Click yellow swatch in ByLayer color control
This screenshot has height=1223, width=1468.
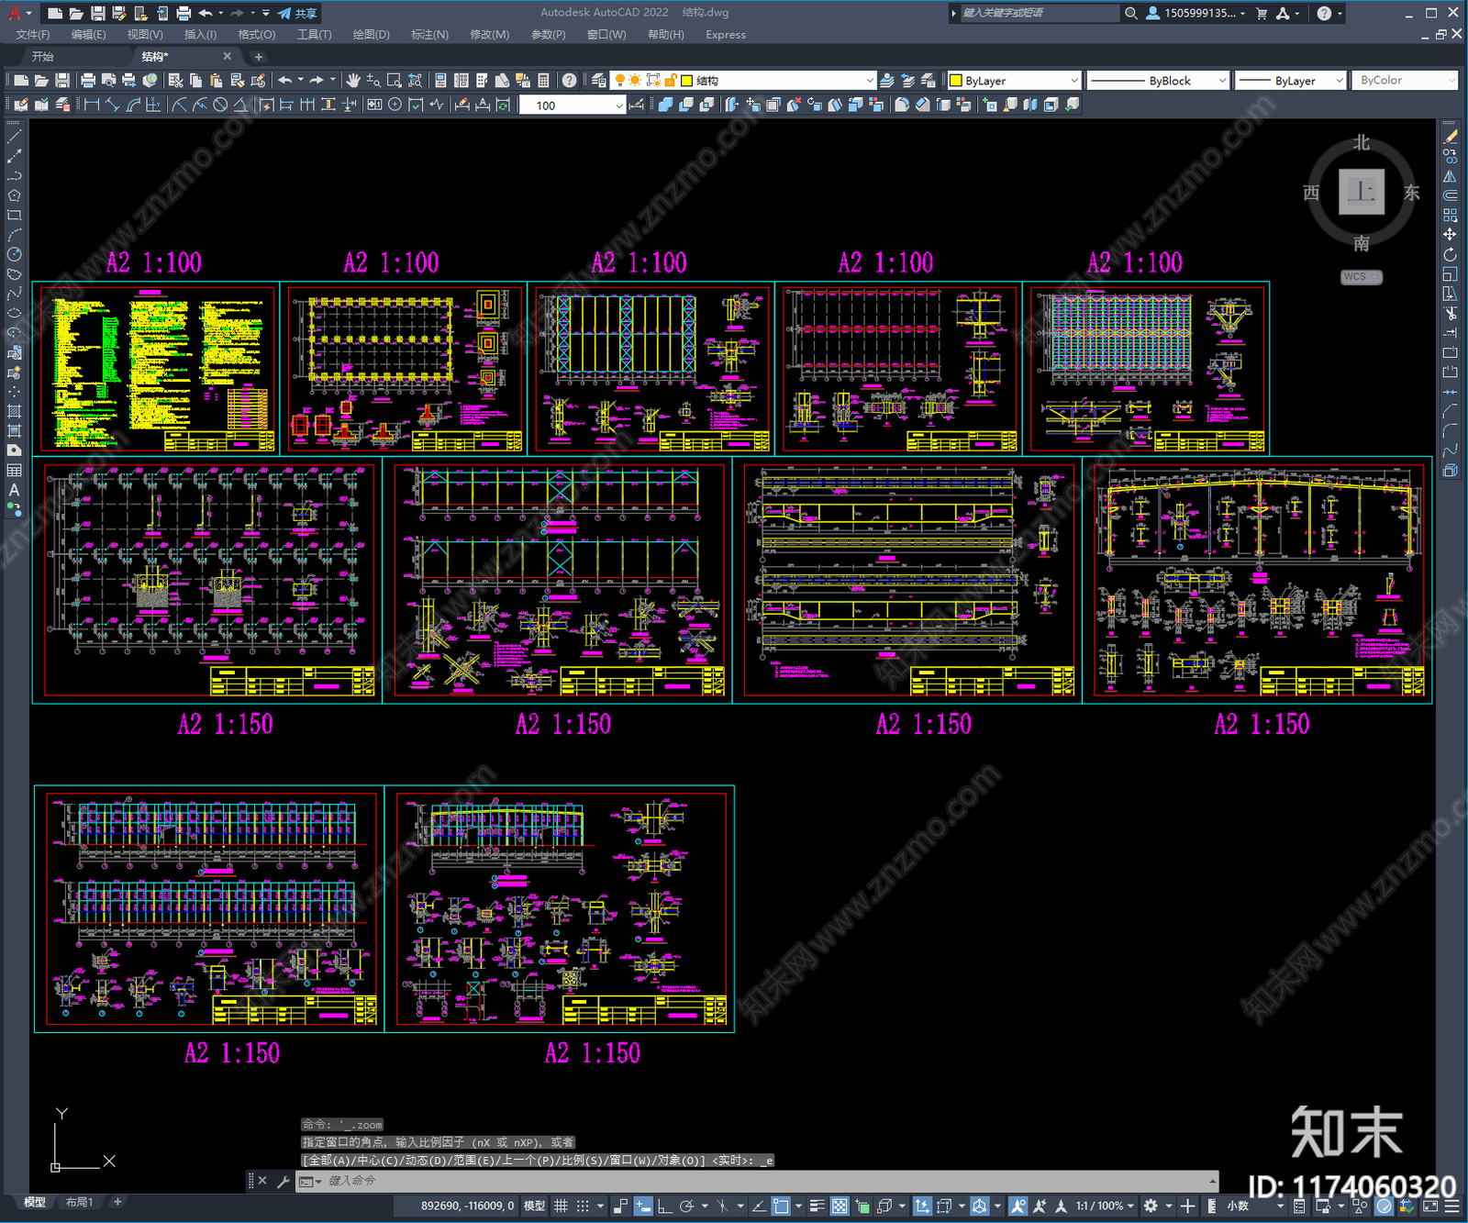point(956,81)
